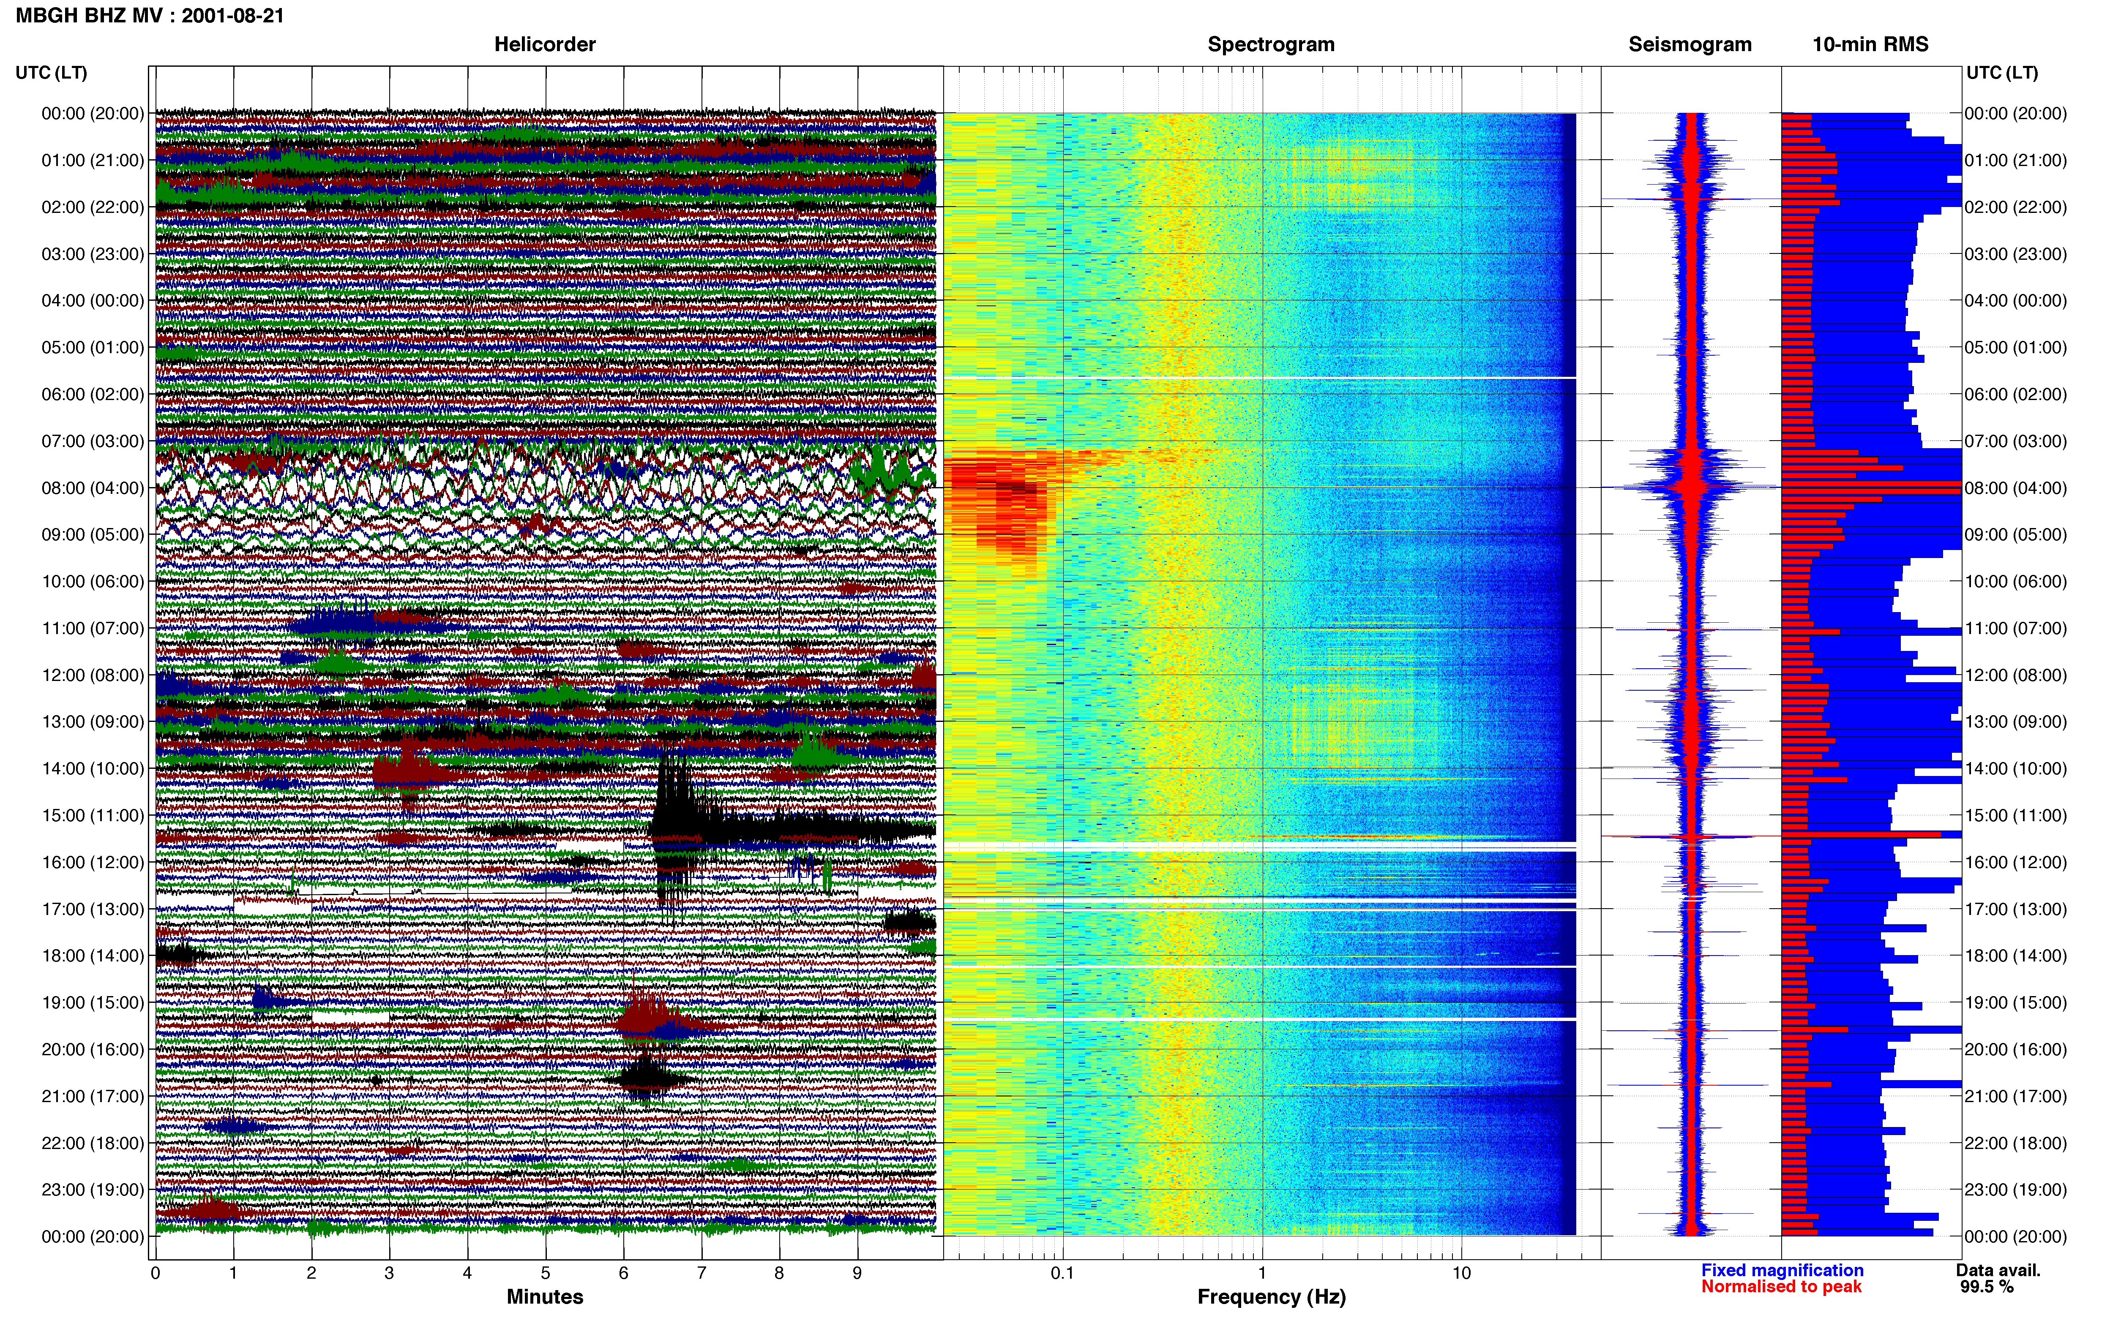Select the Helicorder panel heading
2121x1326 pixels.
click(545, 44)
